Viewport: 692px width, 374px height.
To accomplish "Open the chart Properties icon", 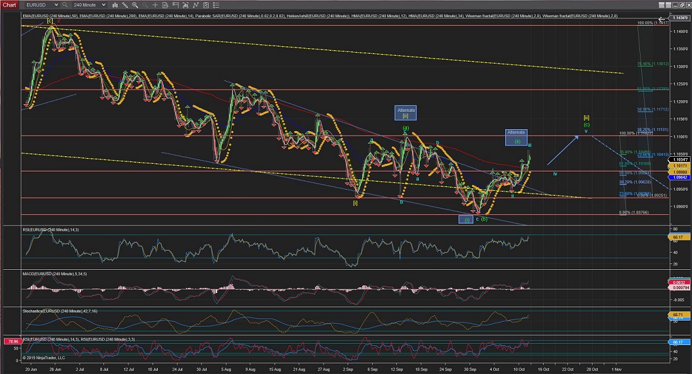I will click(x=205, y=5).
